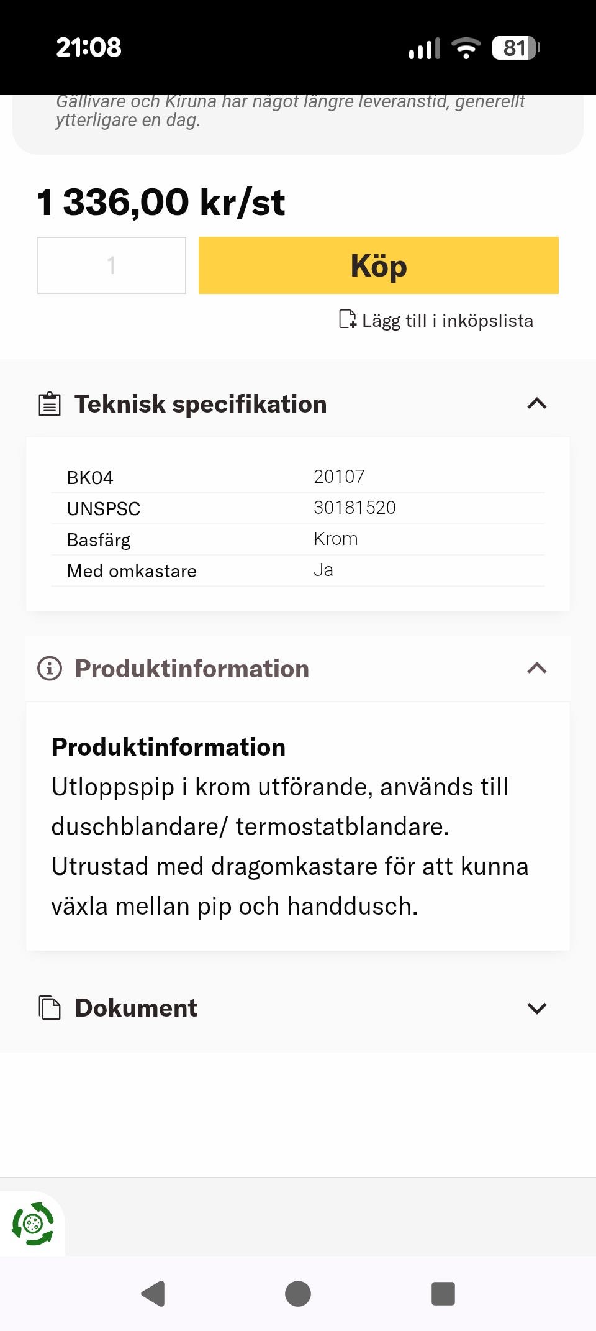Viewport: 596px width, 1331px height.
Task: Expand the Dokument section chevron
Action: (536, 1008)
